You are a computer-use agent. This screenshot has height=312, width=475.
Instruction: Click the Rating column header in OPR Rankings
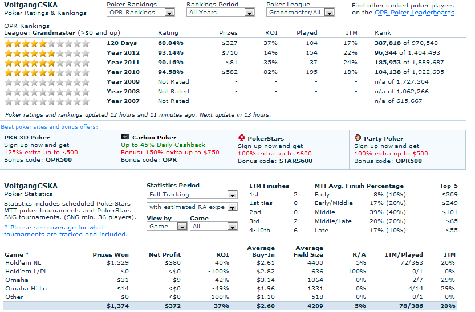(x=168, y=32)
